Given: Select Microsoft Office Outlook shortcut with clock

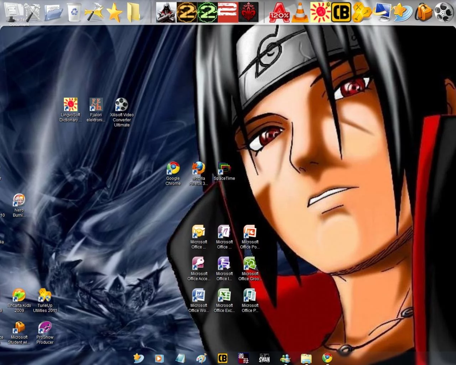Looking at the screenshot, I should (x=199, y=237).
